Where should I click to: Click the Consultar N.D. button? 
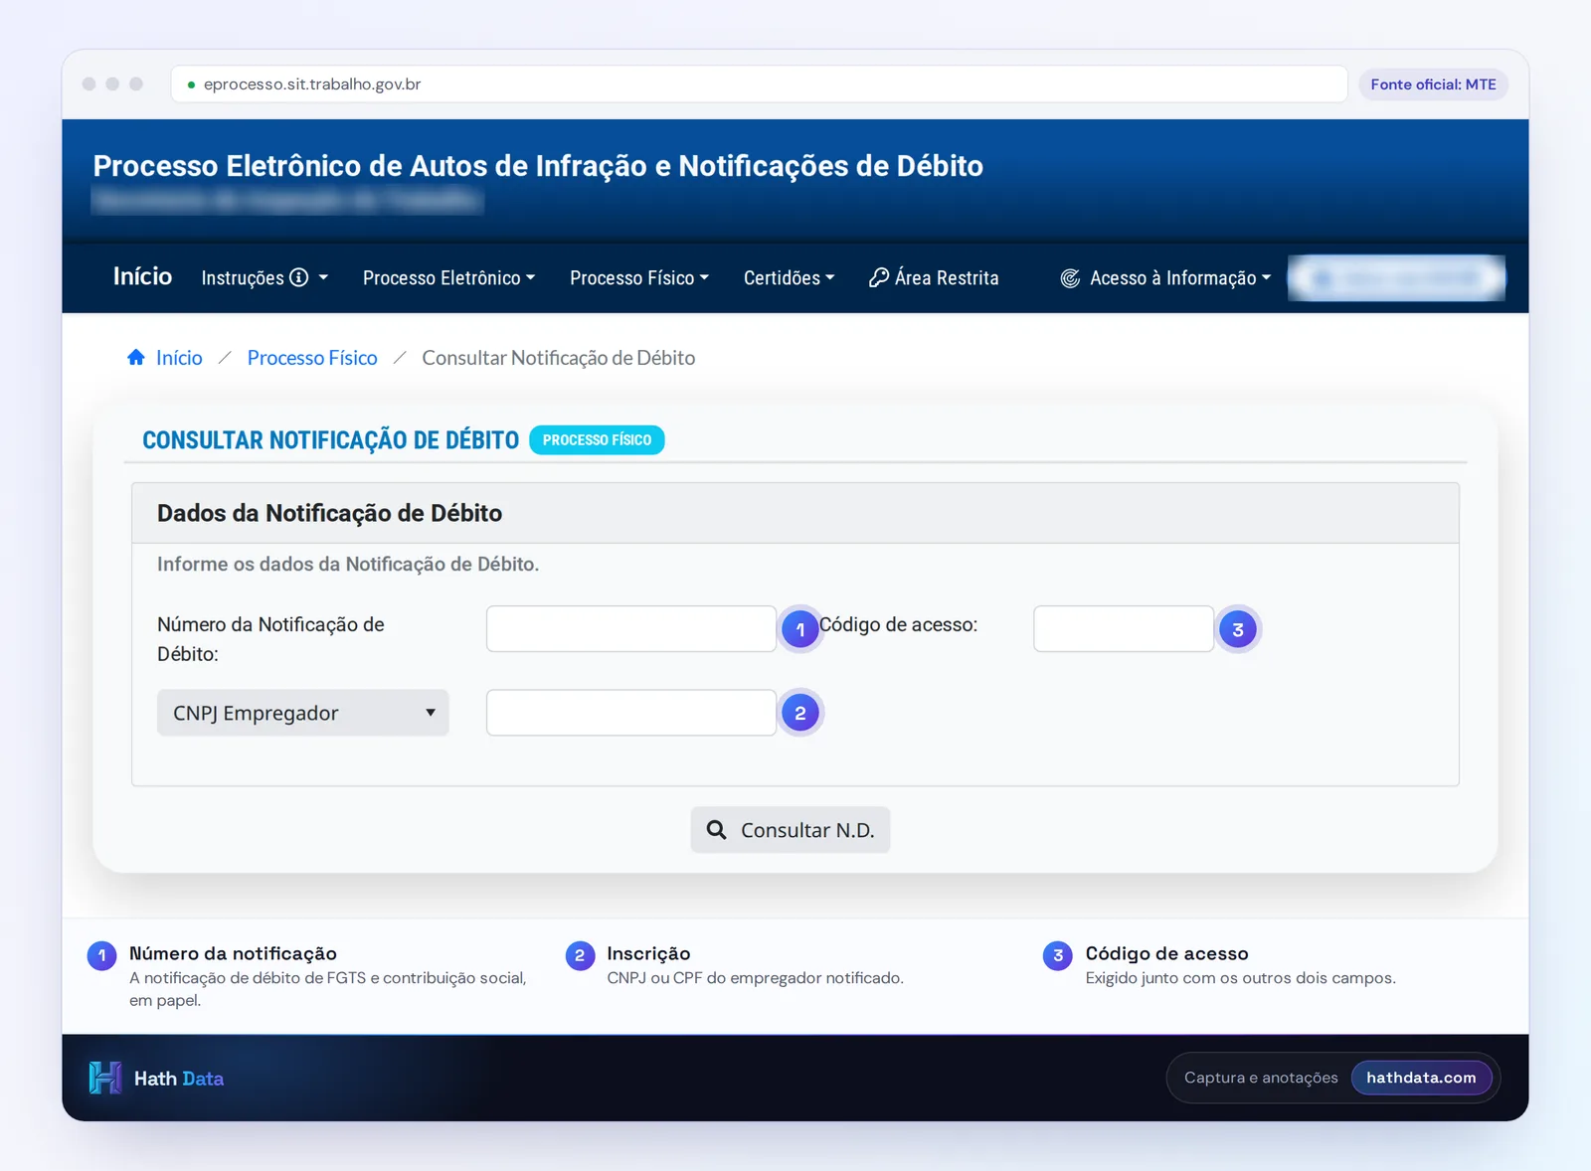coord(791,829)
